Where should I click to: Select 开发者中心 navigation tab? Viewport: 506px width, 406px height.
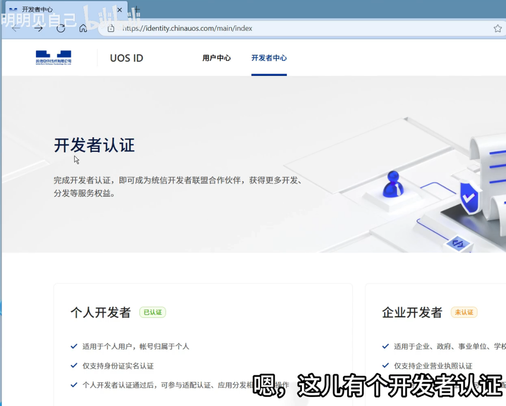pyautogui.click(x=269, y=58)
